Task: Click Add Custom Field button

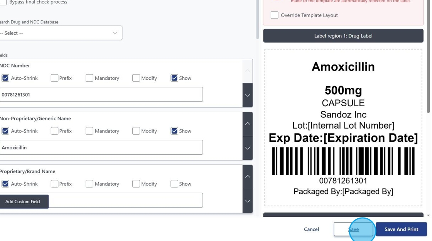Action: 23,201
